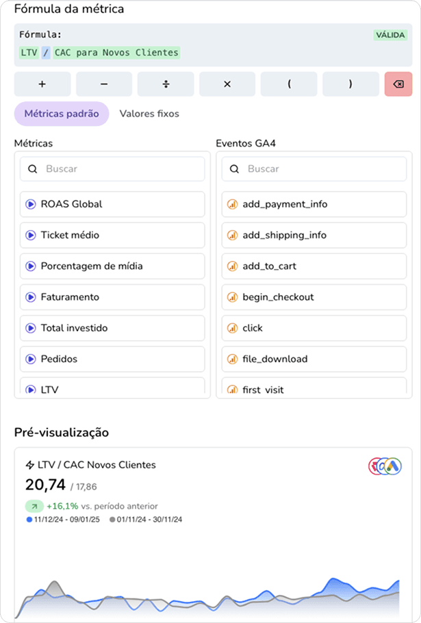Click the add_to_cart analytics icon
This screenshot has height=623, width=421.
pos(232,266)
